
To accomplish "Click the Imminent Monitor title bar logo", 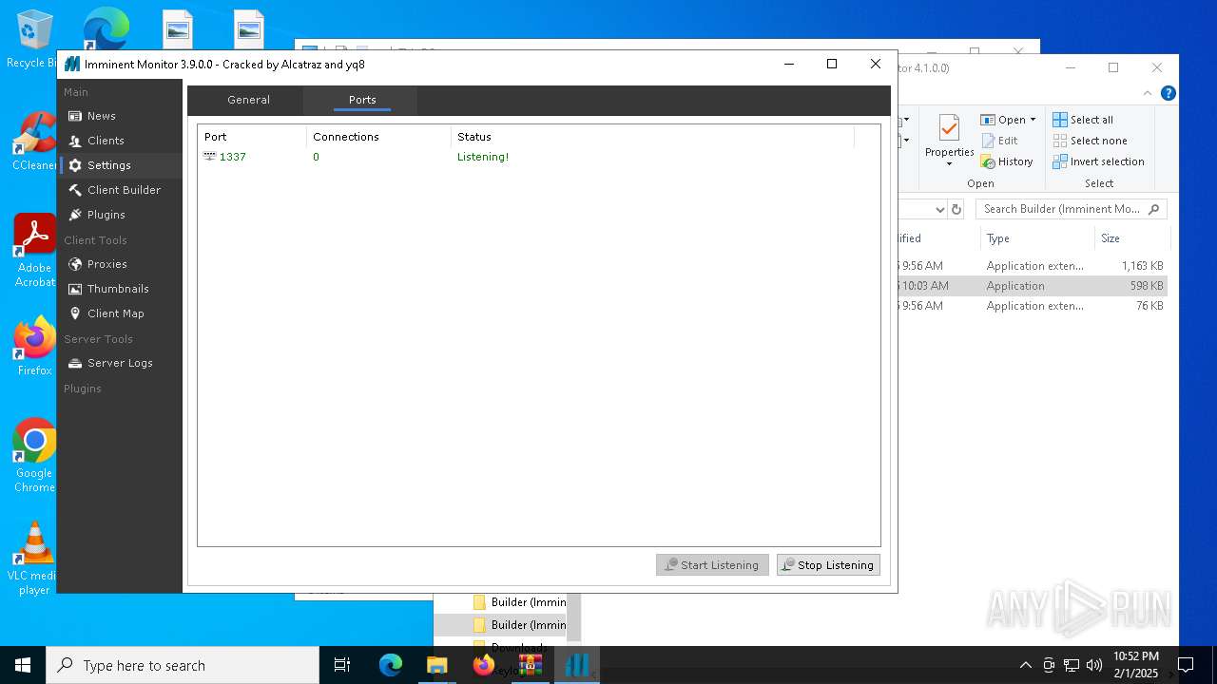I will pos(72,65).
